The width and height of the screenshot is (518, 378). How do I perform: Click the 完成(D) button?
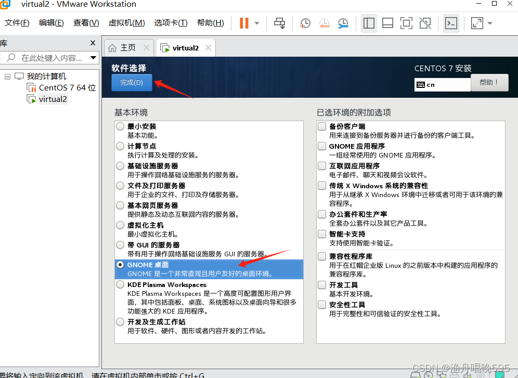[132, 82]
